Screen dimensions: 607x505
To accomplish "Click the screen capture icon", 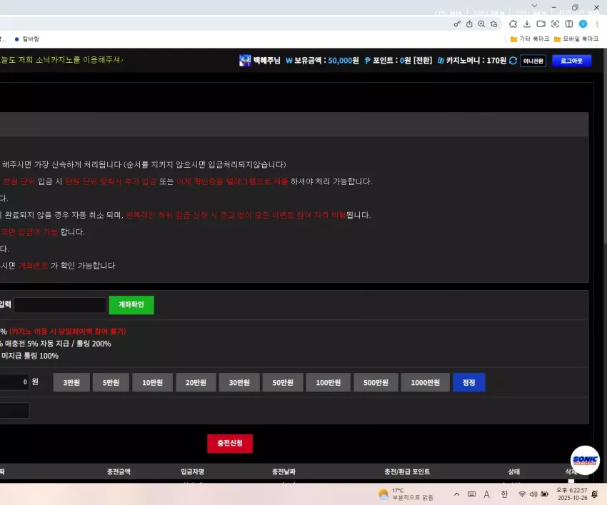I will 555,24.
